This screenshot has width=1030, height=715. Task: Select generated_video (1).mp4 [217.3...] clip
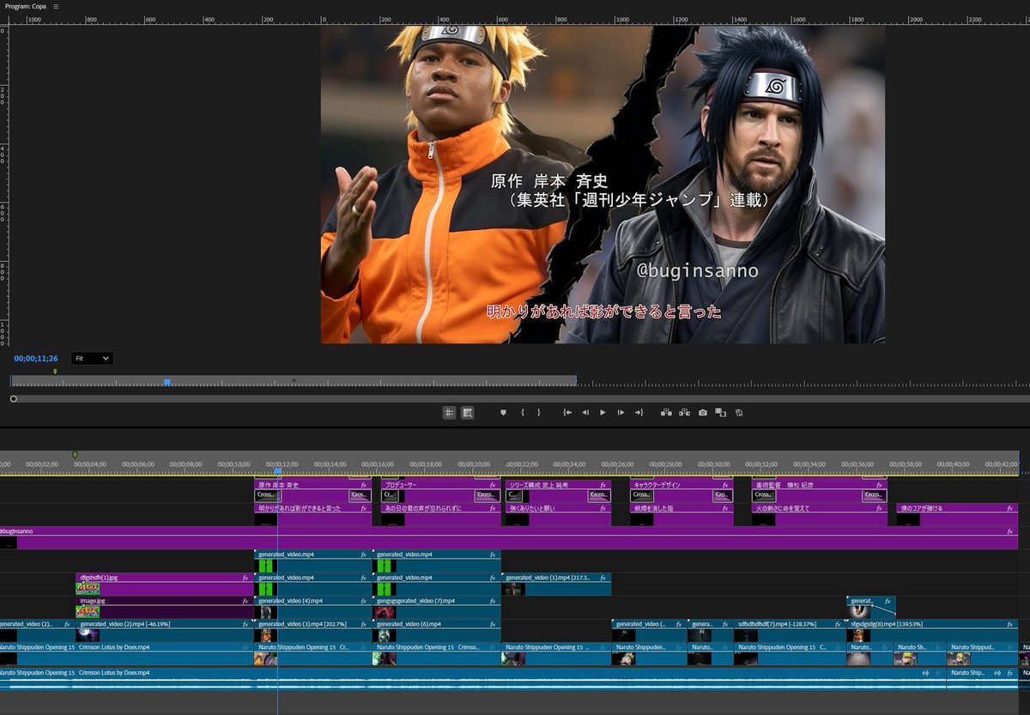coord(556,585)
